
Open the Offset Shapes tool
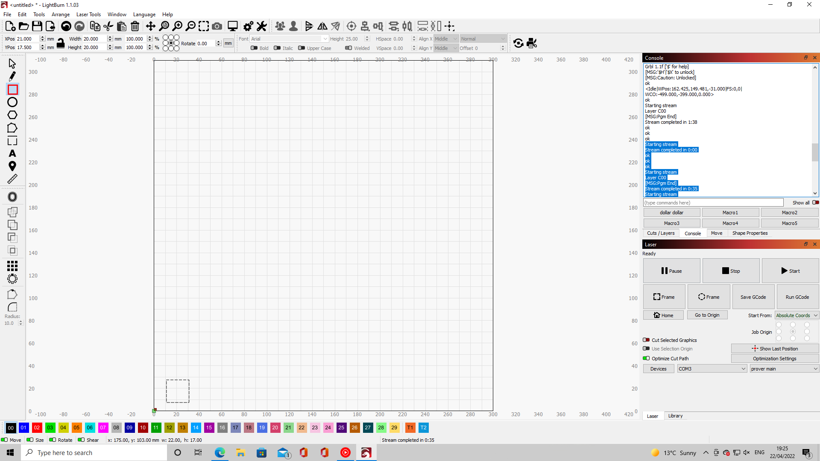[12, 197]
